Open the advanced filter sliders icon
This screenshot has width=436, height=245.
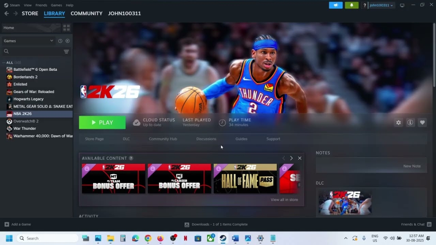pos(66,52)
